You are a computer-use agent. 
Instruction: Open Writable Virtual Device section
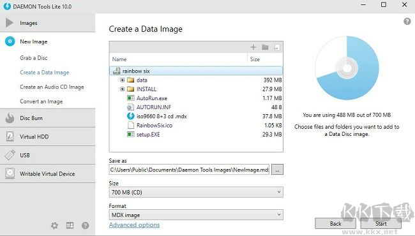pyautogui.click(x=48, y=173)
